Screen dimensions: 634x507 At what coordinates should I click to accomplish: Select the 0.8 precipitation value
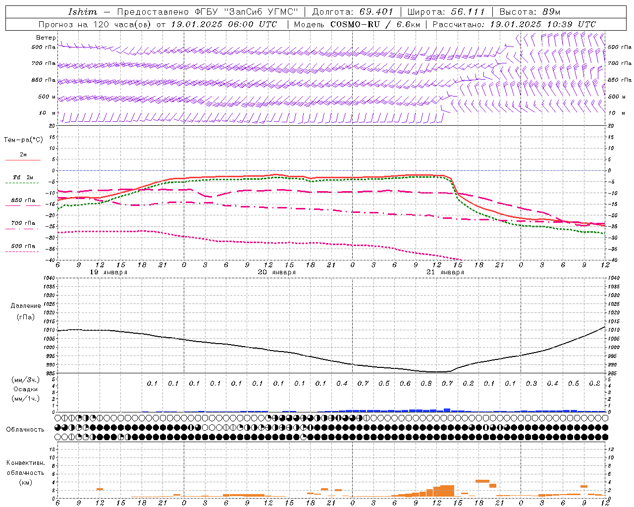coord(426,384)
